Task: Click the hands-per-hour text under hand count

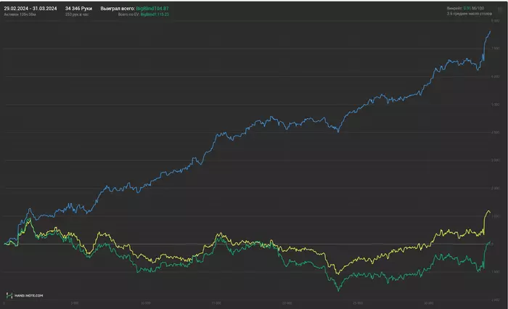Action: pos(77,15)
